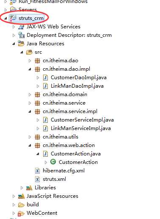Screen dimensions: 160x219
Task: Collapse the cn.itheima.service.impl package
Action: pyautogui.click(x=30, y=111)
